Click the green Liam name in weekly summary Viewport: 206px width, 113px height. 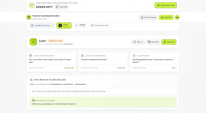[32, 84]
